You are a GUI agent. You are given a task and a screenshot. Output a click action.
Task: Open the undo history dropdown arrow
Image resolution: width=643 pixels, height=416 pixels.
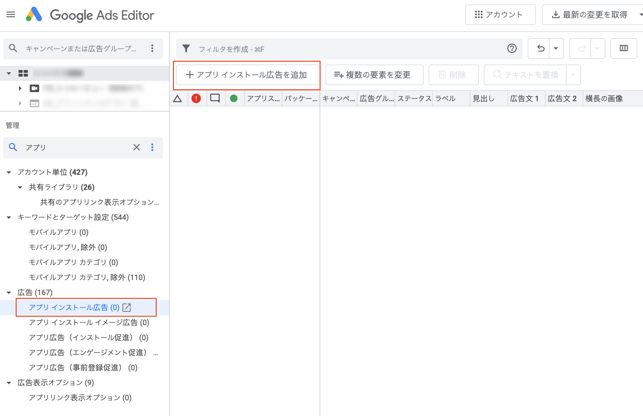tap(556, 48)
